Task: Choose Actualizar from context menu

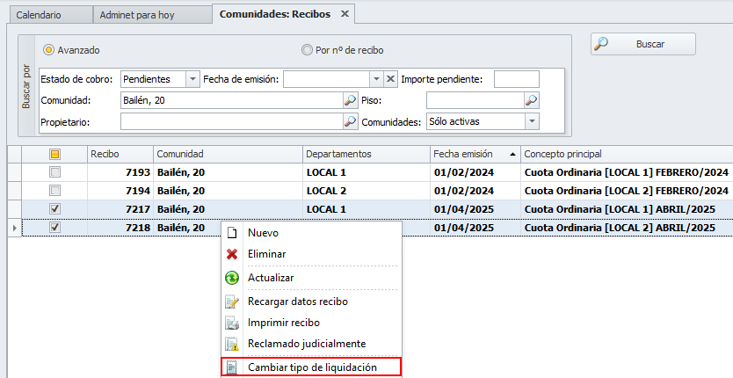Action: (311, 278)
